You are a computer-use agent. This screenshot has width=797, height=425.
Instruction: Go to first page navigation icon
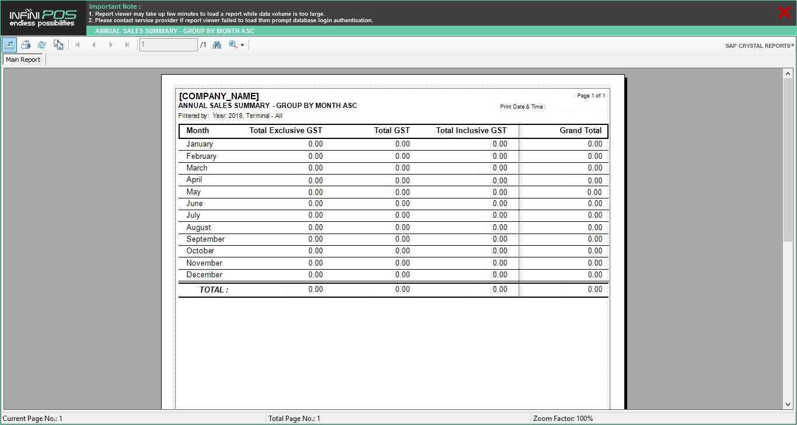tap(78, 45)
